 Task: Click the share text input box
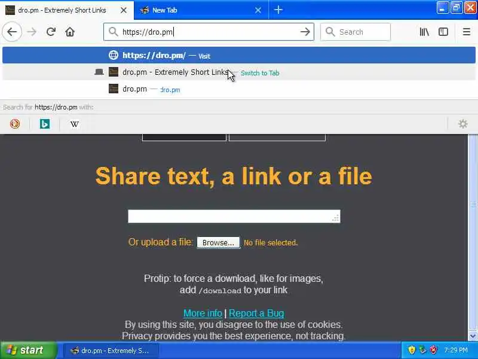coord(234,216)
